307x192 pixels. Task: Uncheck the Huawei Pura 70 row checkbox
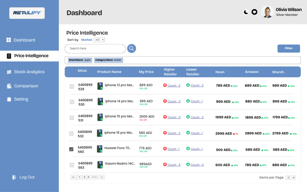(x=71, y=149)
